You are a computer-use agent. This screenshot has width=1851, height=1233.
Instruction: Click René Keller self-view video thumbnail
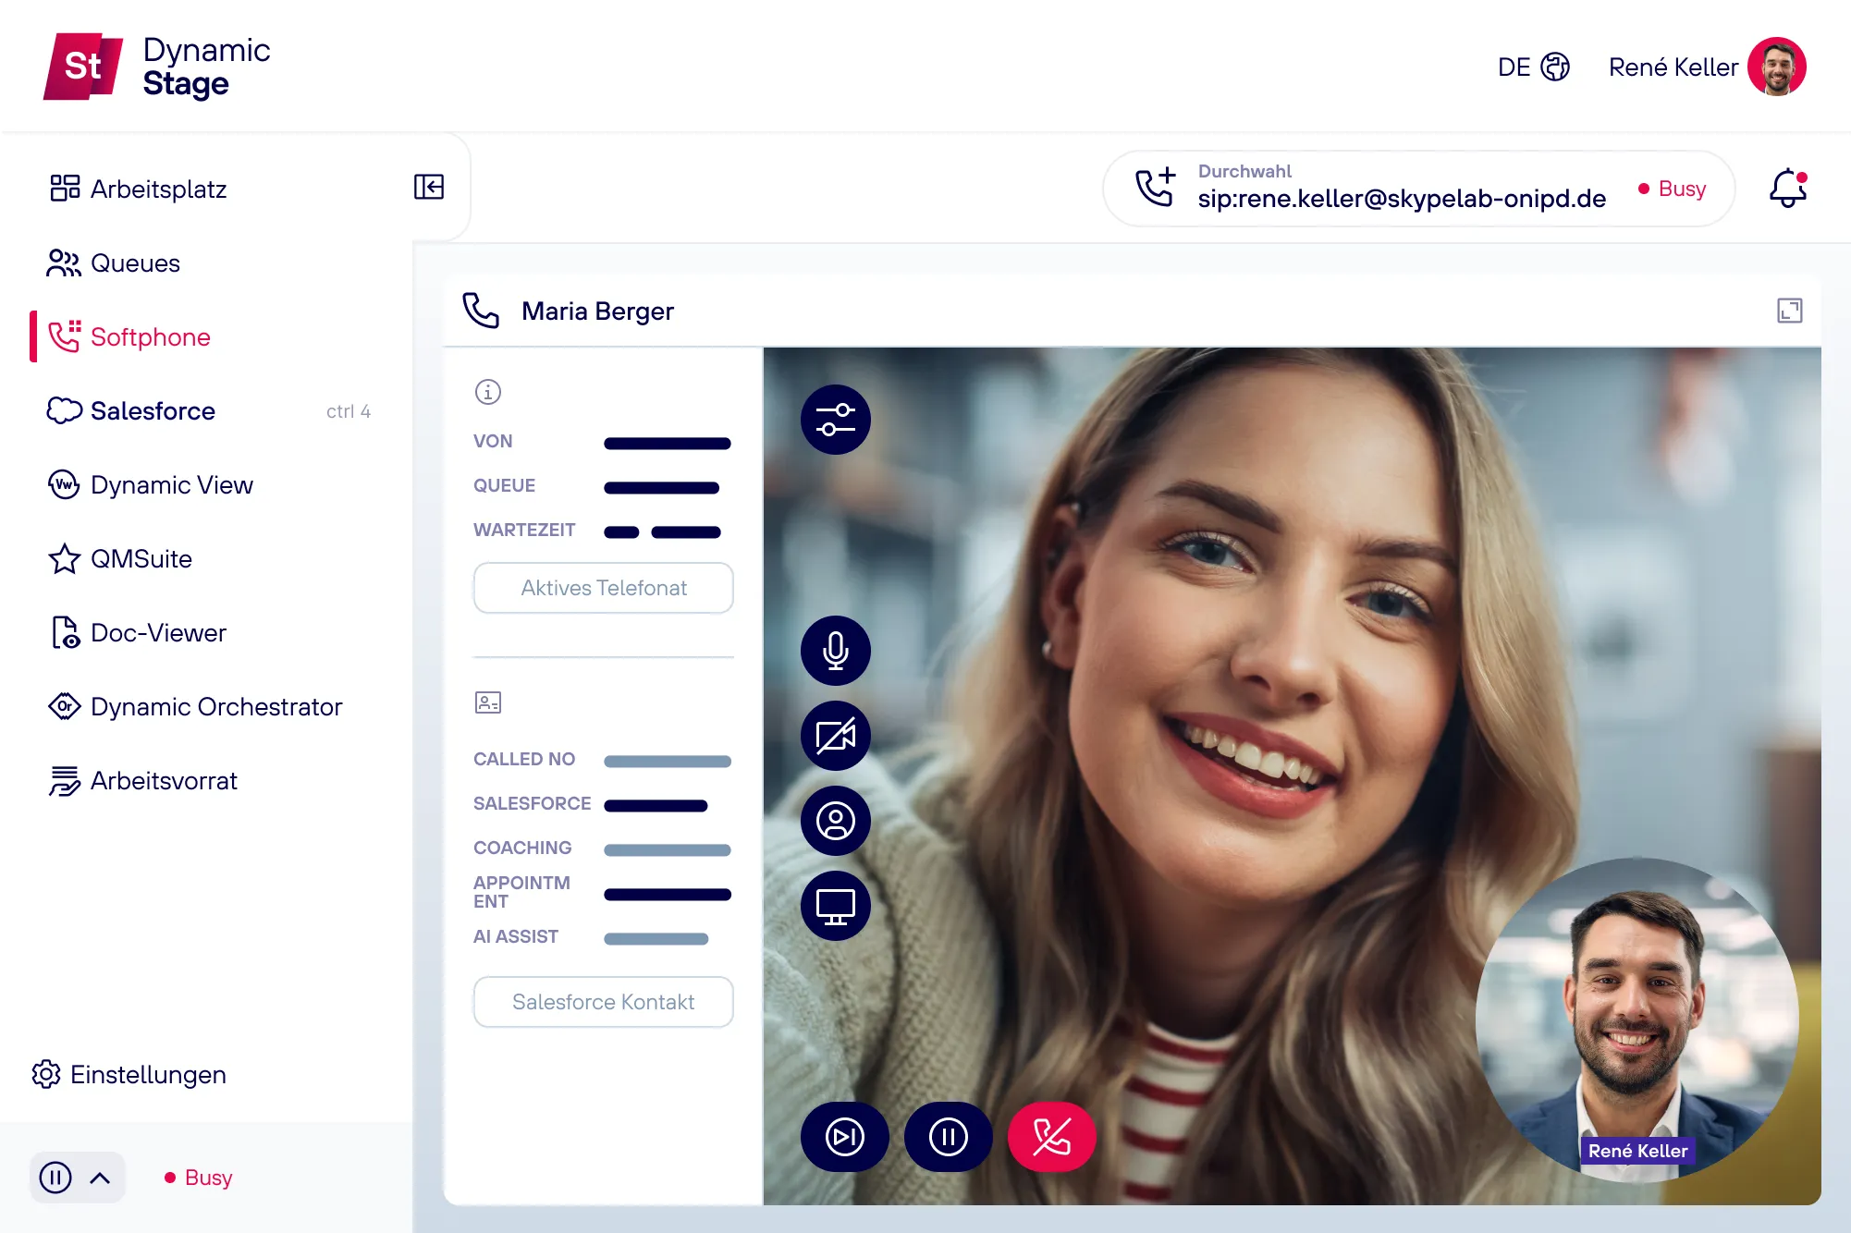1636,1019
